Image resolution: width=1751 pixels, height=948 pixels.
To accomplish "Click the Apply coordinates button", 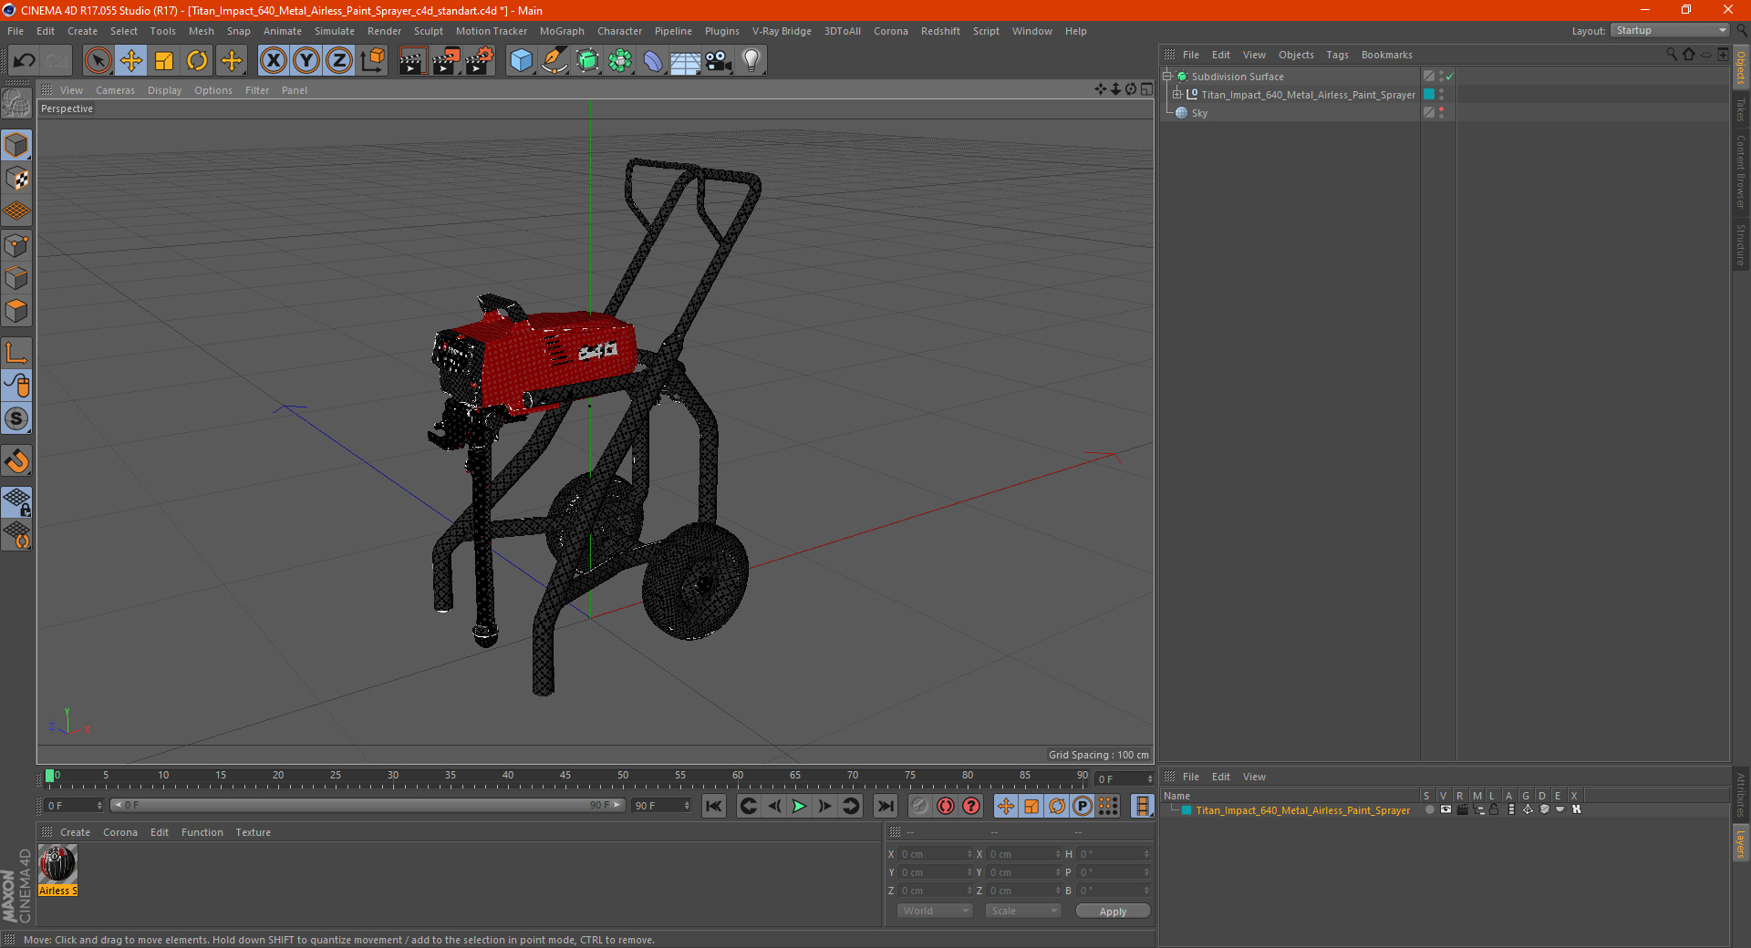I will (1113, 911).
